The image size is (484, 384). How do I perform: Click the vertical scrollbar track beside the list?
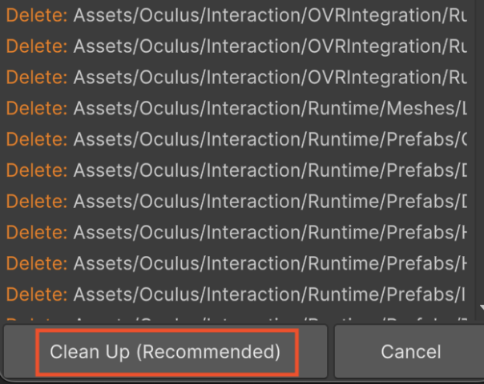pyautogui.click(x=479, y=154)
